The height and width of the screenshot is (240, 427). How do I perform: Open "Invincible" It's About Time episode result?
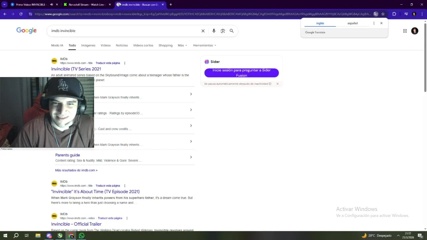(95, 192)
